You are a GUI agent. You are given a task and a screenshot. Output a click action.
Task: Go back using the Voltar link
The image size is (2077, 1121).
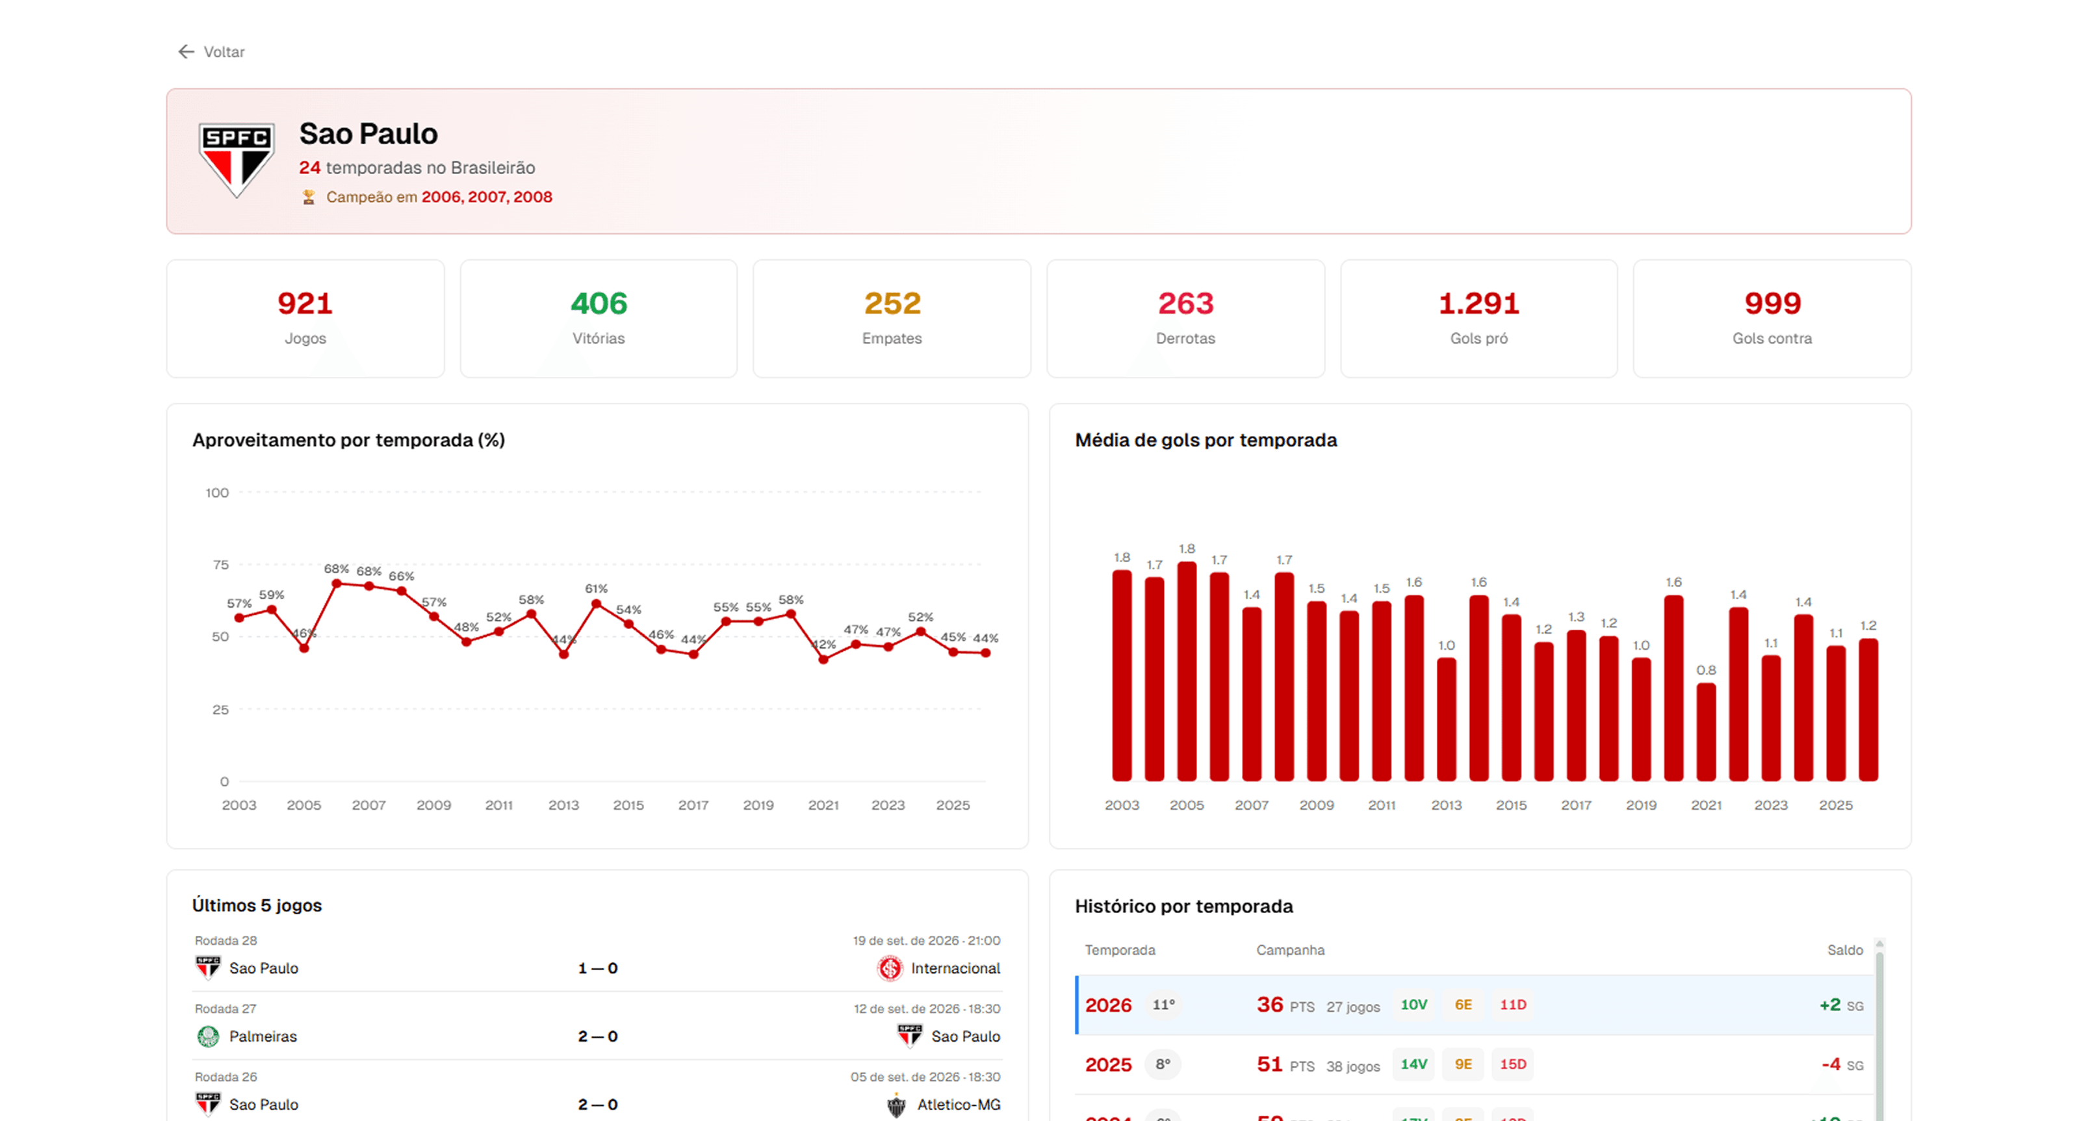click(212, 51)
